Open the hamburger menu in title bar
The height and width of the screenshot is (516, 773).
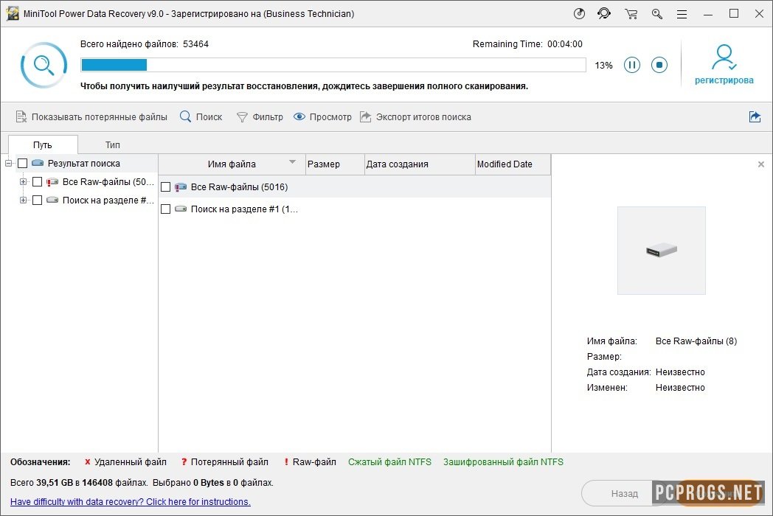682,14
